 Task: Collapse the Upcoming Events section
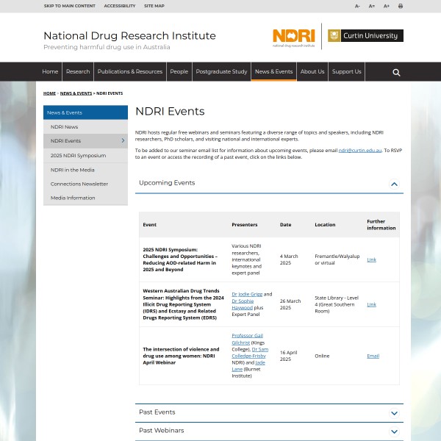(394, 184)
